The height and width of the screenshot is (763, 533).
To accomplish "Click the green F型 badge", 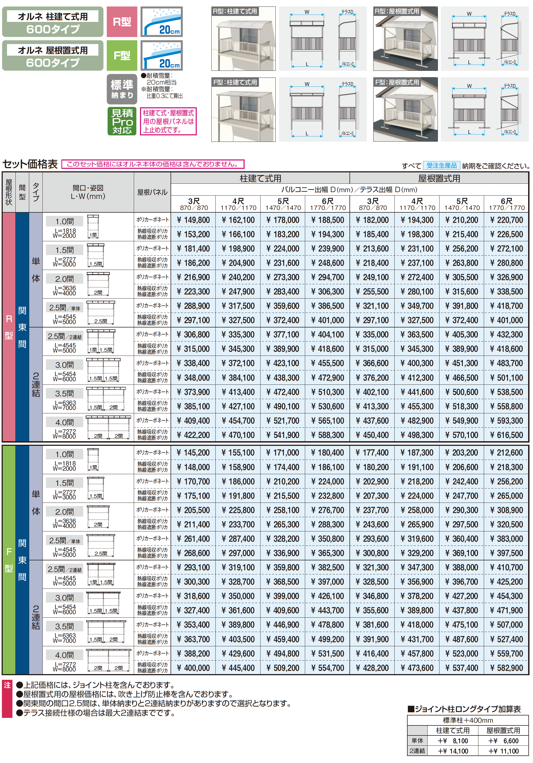I will click(x=122, y=55).
